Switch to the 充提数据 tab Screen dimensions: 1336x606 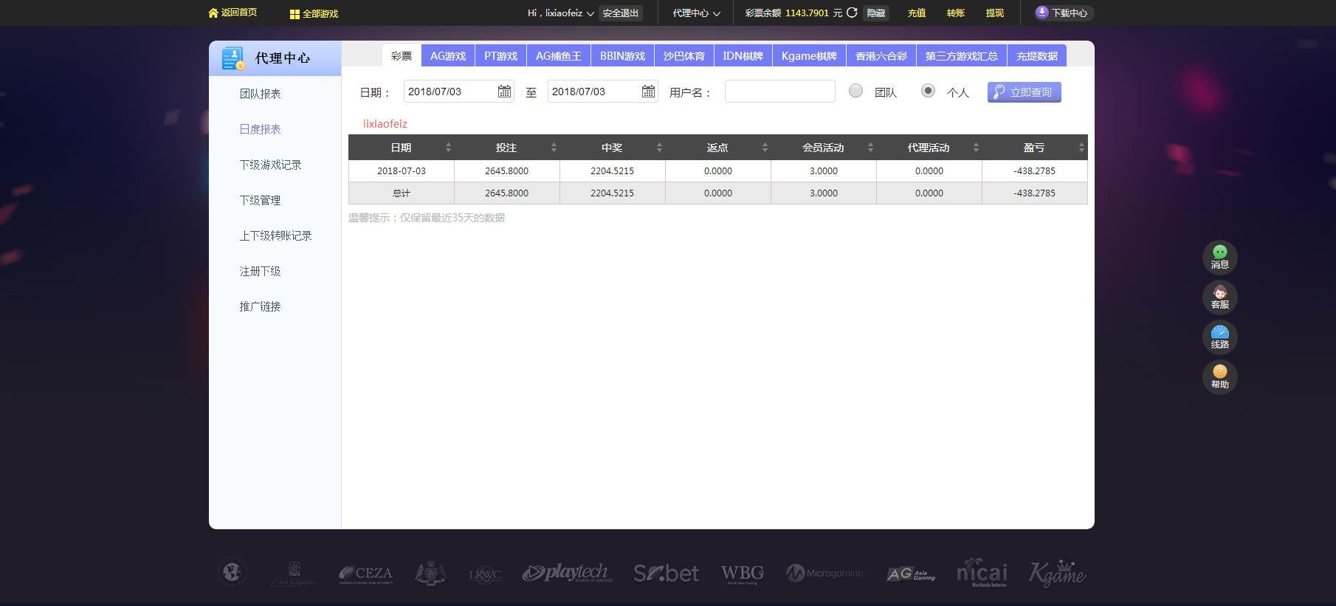[x=1037, y=56]
